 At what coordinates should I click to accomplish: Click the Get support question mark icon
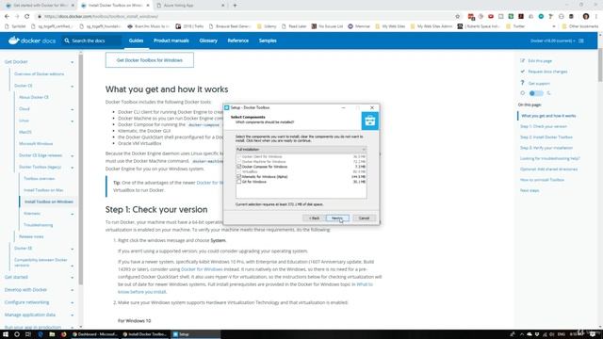point(522,83)
